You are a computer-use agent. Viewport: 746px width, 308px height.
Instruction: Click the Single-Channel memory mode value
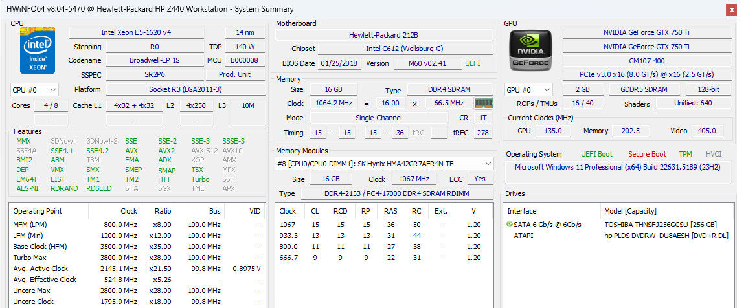(x=379, y=118)
